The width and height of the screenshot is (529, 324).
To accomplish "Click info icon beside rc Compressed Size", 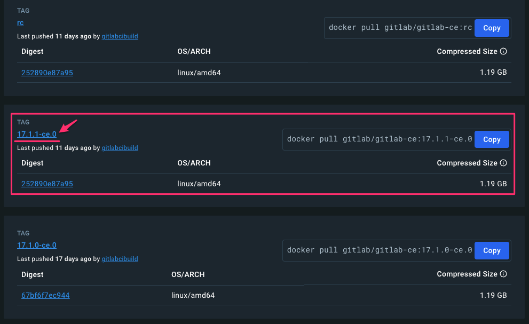I will (x=503, y=51).
